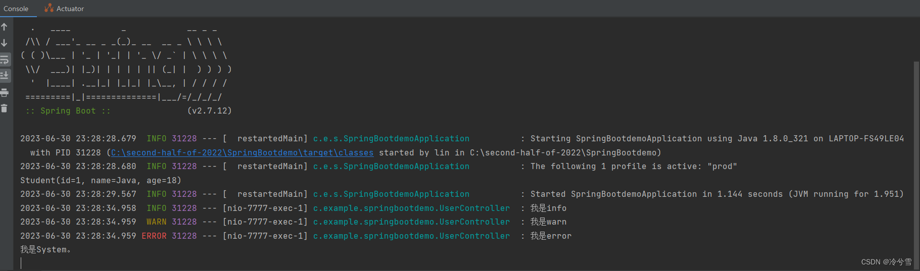Viewport: 920px width, 271px height.
Task: Open the Actuator tab
Action: tap(64, 9)
